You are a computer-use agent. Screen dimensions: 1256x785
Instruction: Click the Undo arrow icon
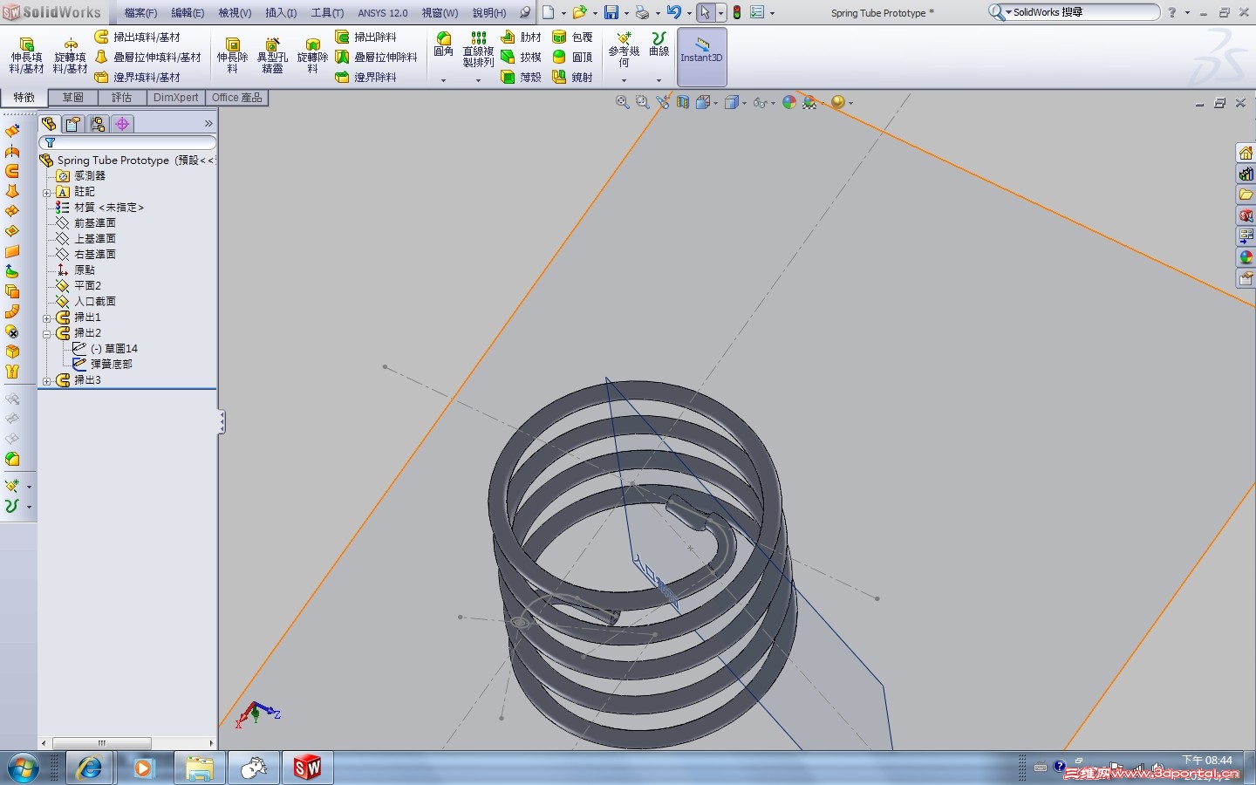pyautogui.click(x=674, y=12)
